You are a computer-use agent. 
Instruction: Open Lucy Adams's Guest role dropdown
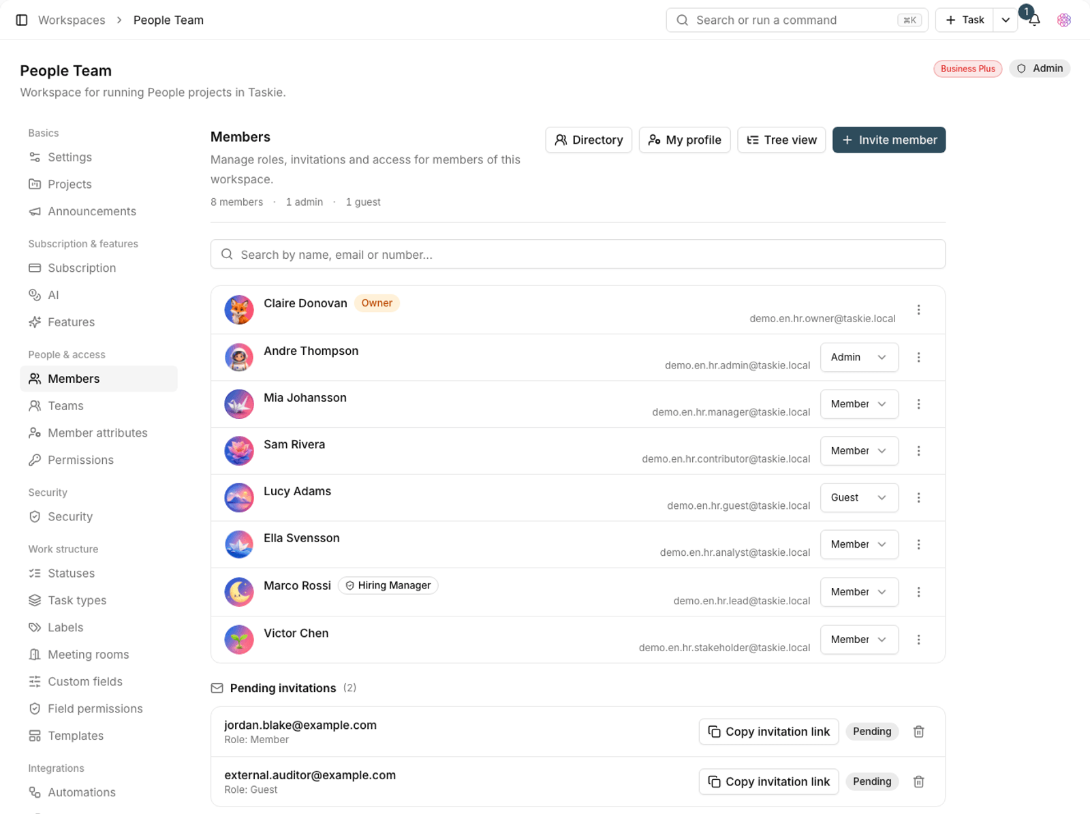point(859,498)
